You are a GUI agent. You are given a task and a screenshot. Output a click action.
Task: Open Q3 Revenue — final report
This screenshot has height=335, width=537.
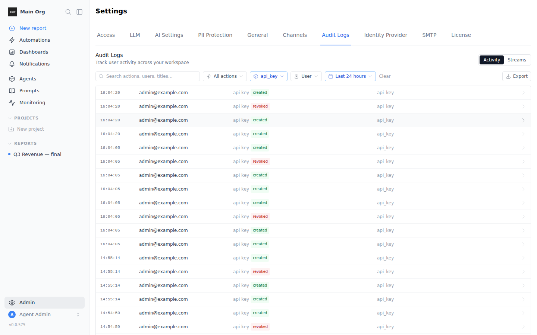37,154
